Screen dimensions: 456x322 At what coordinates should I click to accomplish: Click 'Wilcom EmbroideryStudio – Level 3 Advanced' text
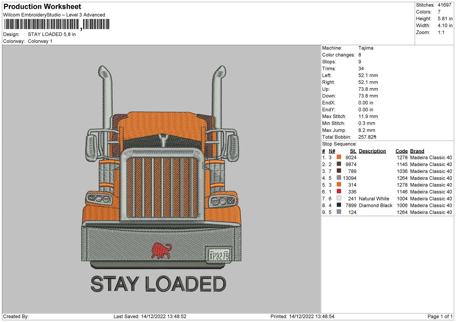pyautogui.click(x=54, y=15)
